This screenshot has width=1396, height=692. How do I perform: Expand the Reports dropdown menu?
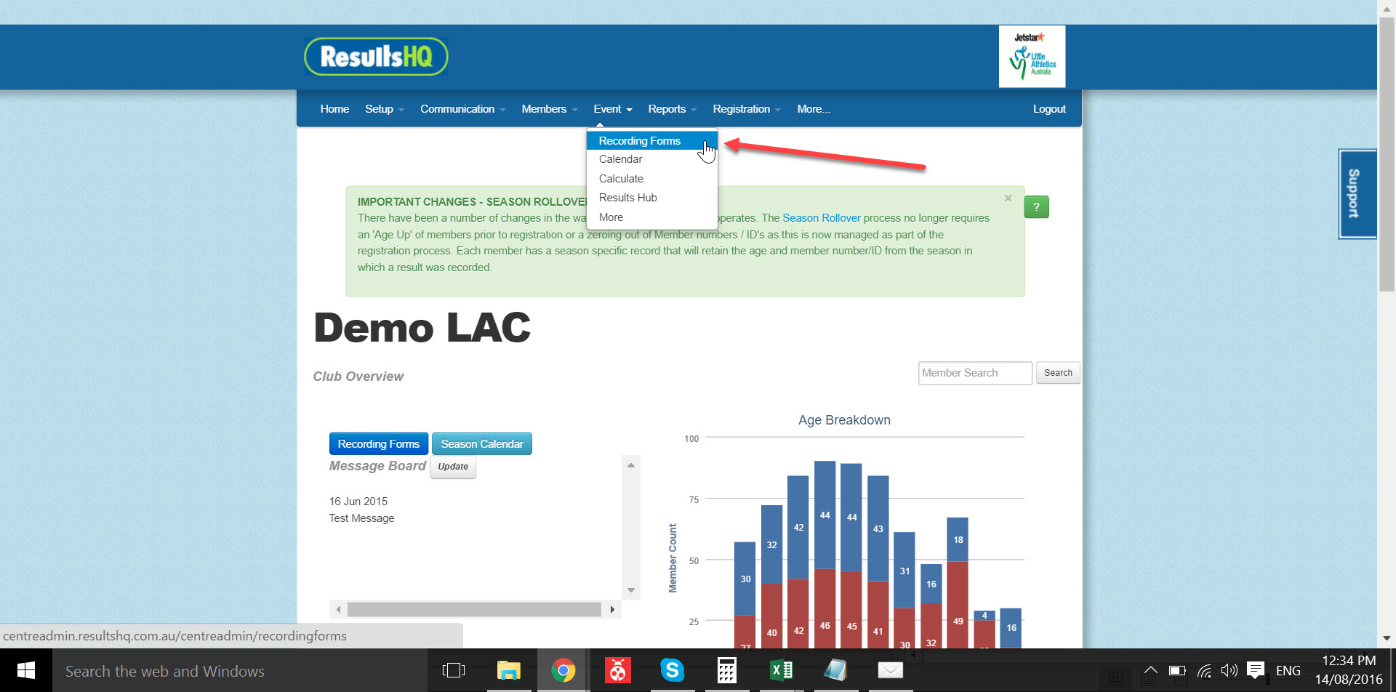[672, 109]
